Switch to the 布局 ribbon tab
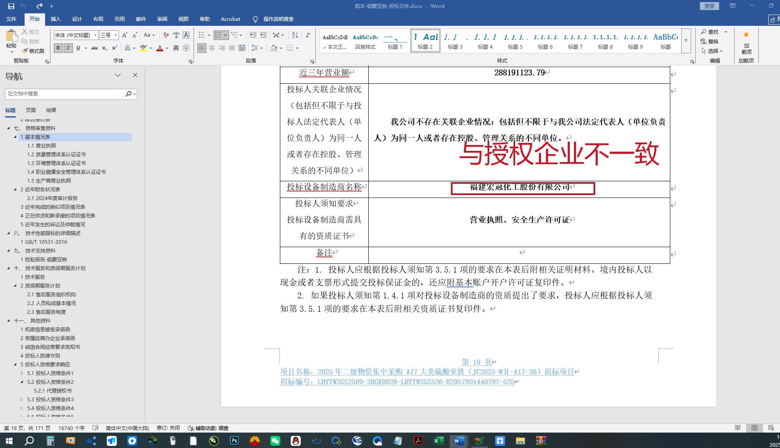Image resolution: width=780 pixels, height=448 pixels. coord(98,19)
